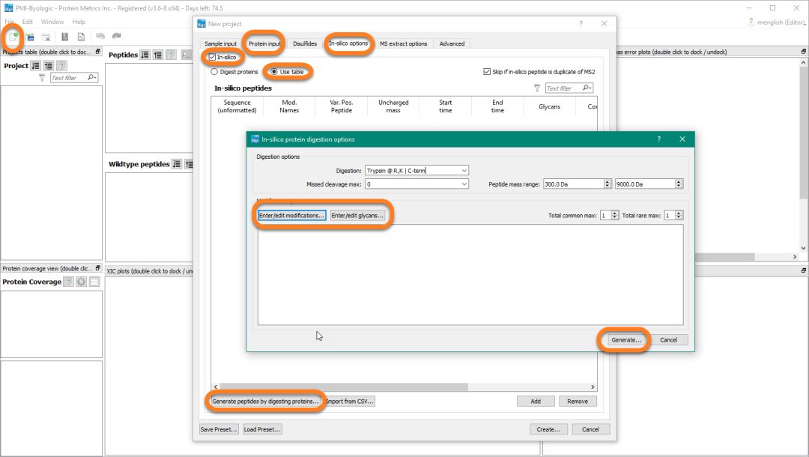Click the gear icon in Protein Coverage
This screenshot has height=457, width=809.
click(81, 282)
